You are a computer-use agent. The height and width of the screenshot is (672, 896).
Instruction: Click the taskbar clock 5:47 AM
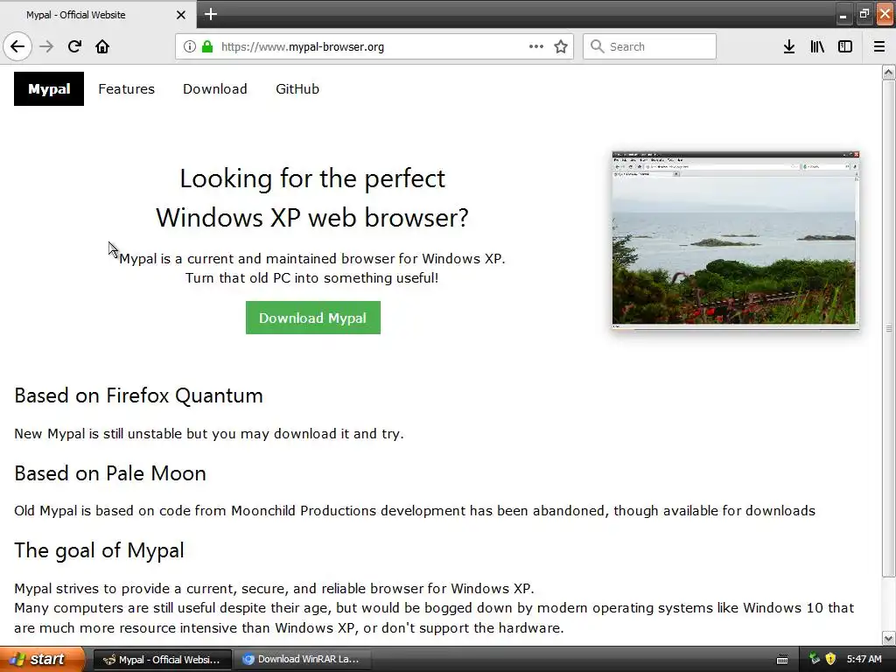click(864, 660)
